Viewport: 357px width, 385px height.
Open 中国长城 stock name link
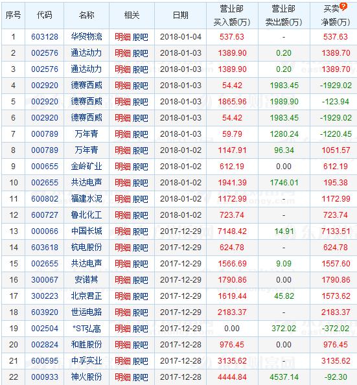tap(86, 231)
